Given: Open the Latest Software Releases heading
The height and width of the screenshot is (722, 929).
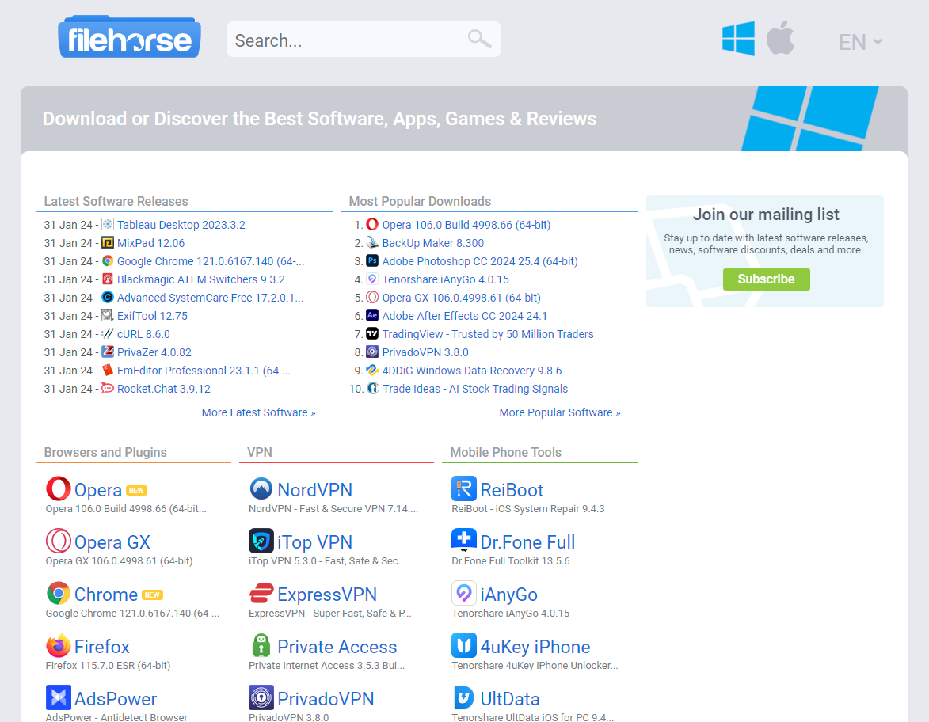Looking at the screenshot, I should (x=116, y=201).
